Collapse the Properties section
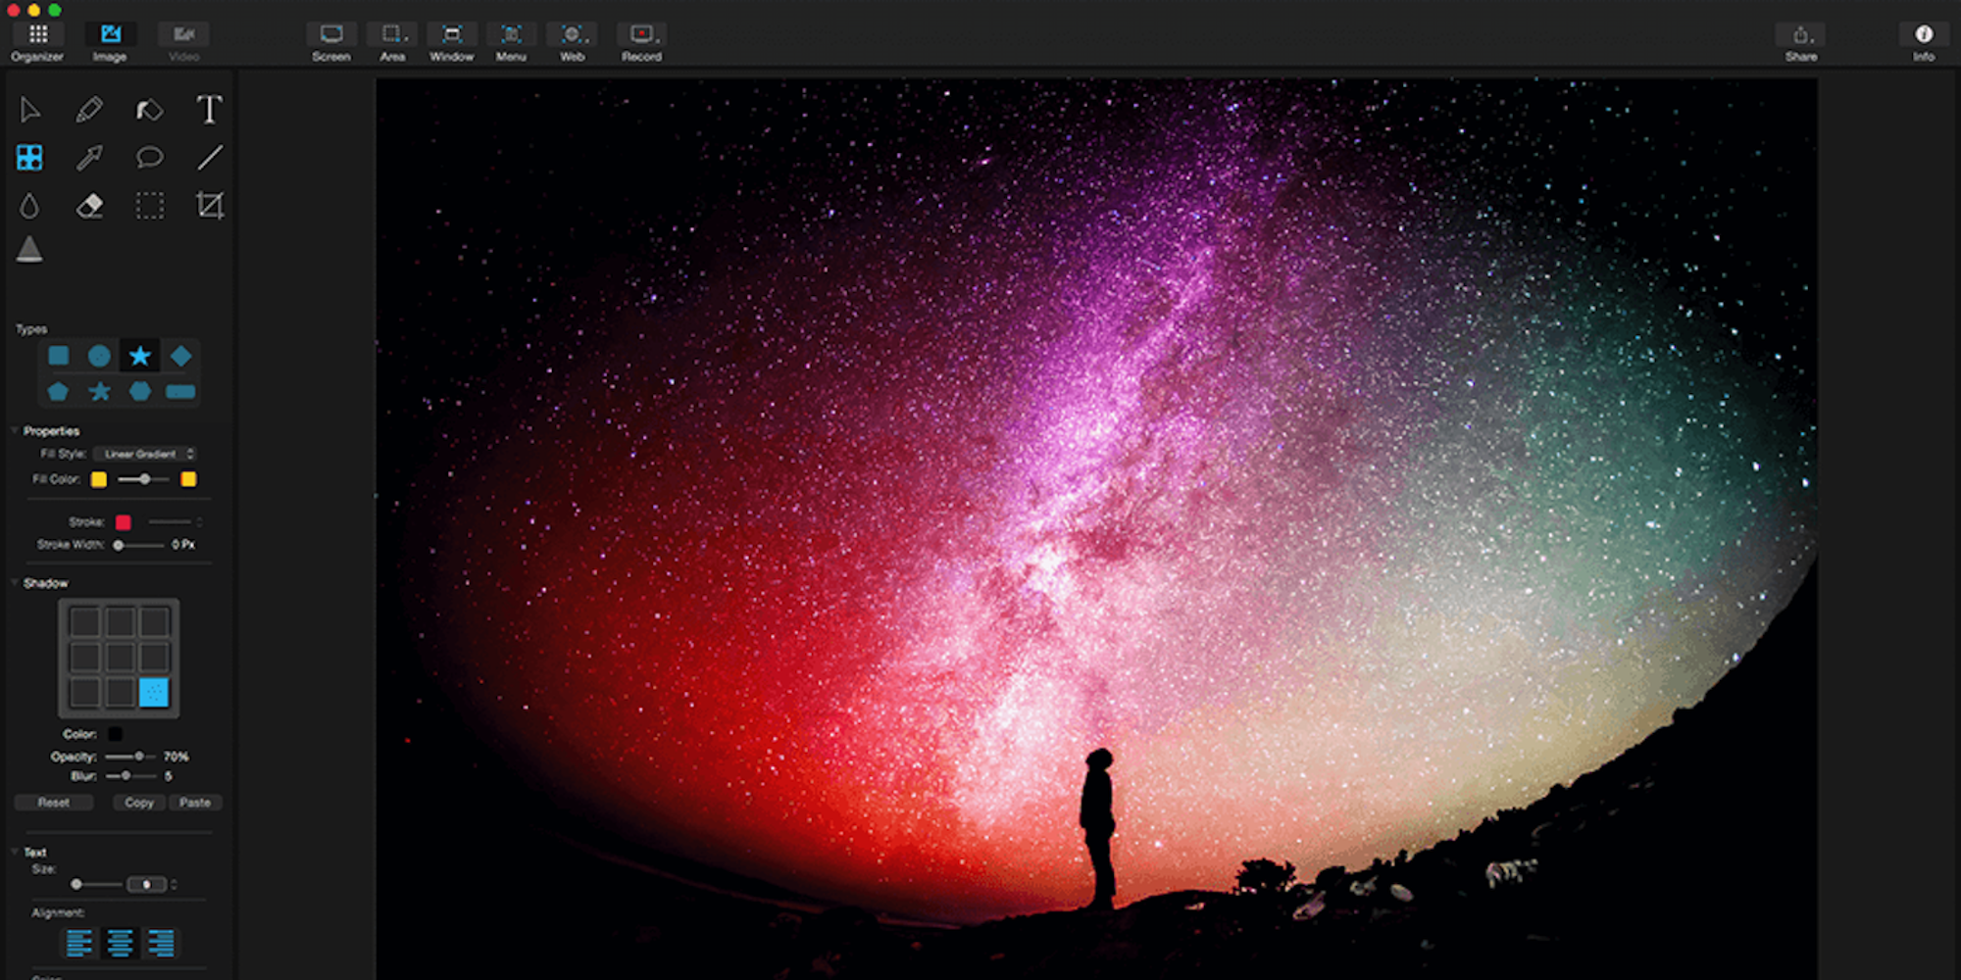 (15, 431)
